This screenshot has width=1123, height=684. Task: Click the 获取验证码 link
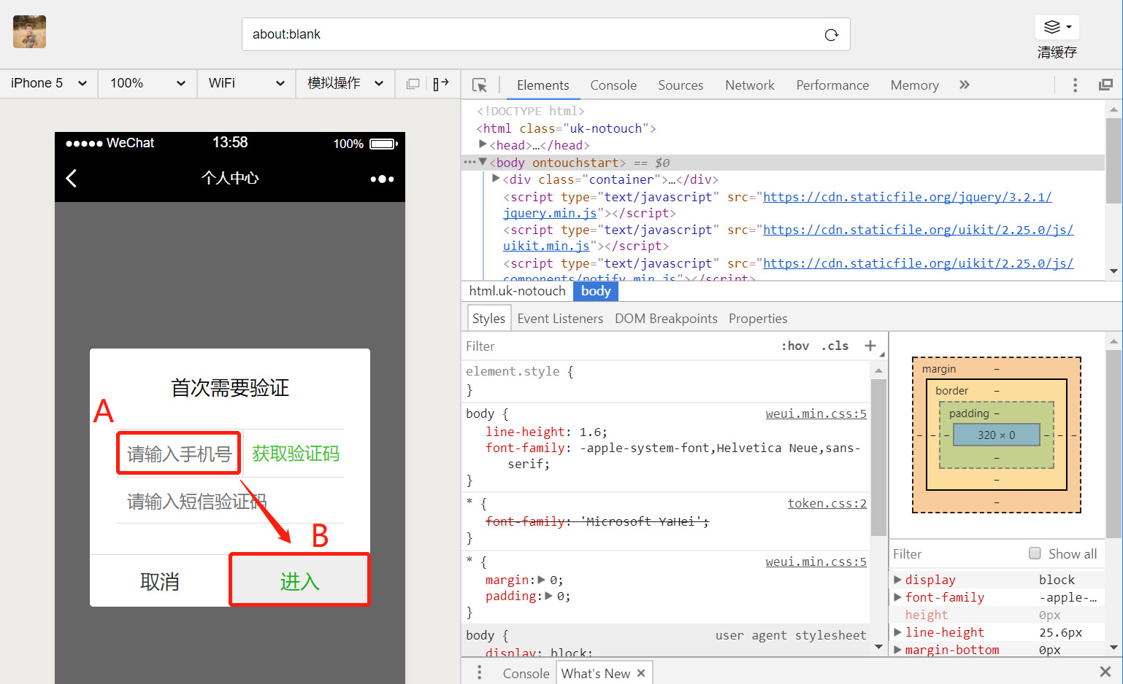(295, 454)
